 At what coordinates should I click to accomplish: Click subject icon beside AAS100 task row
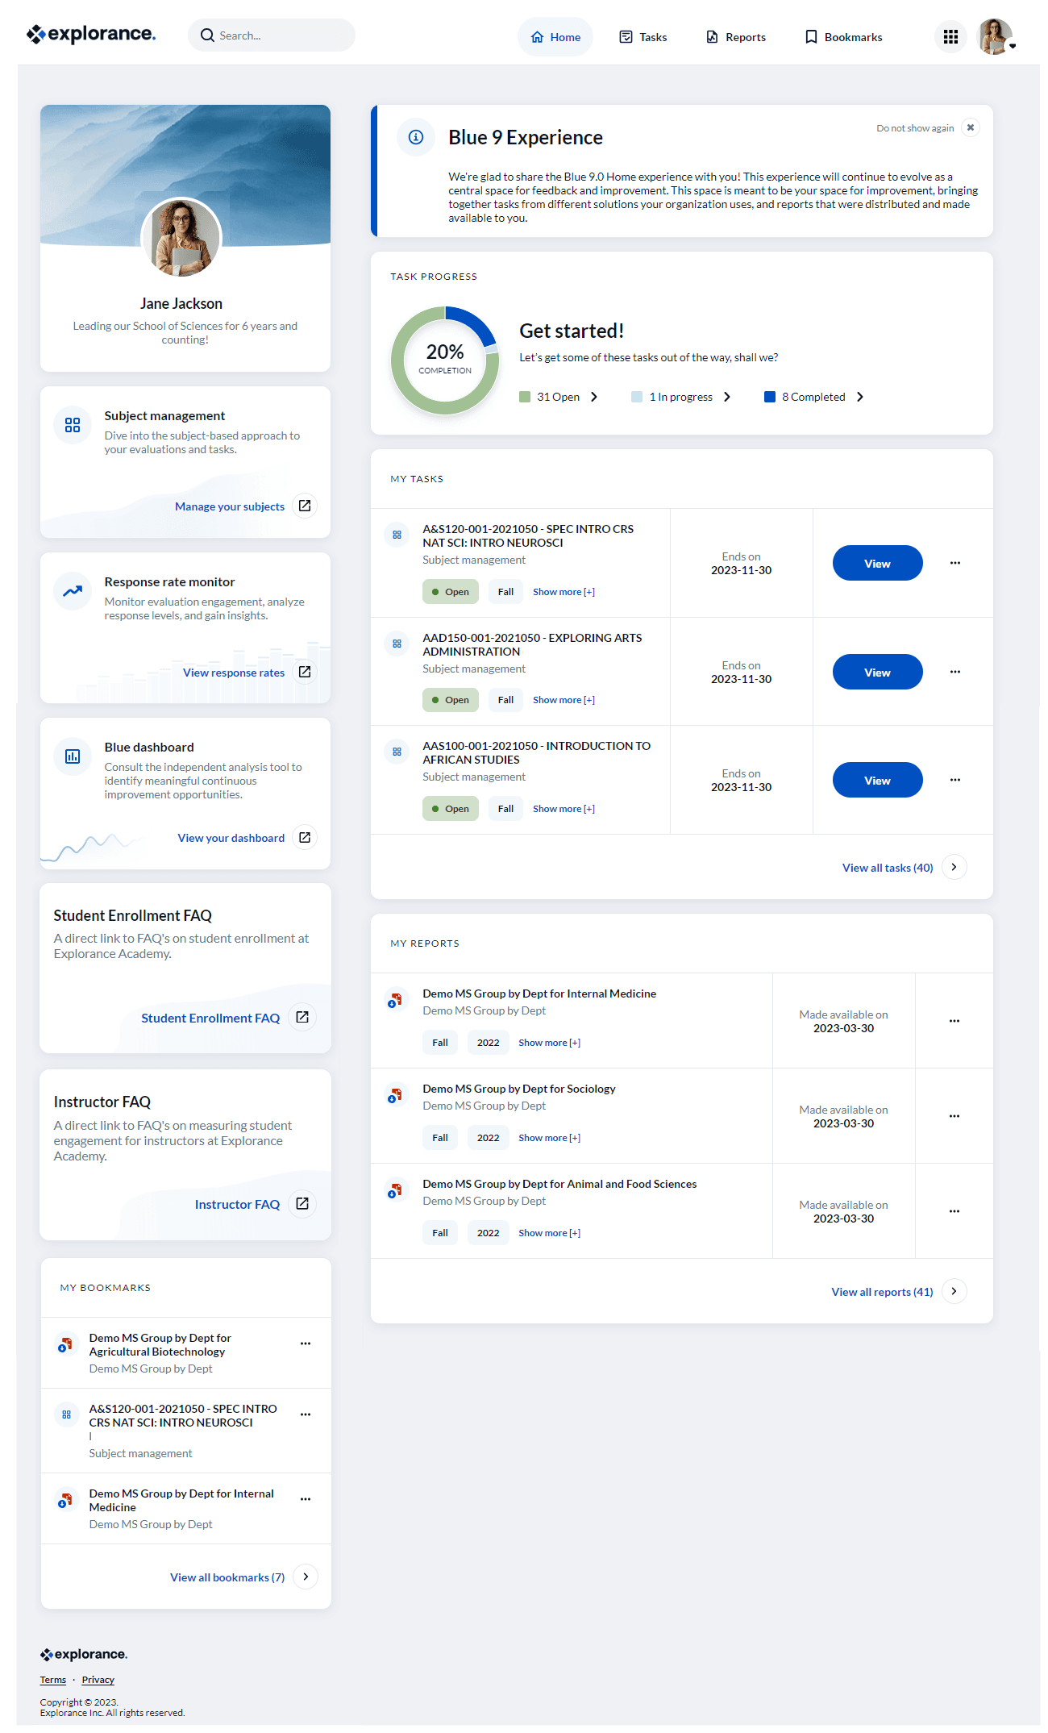coord(397,752)
